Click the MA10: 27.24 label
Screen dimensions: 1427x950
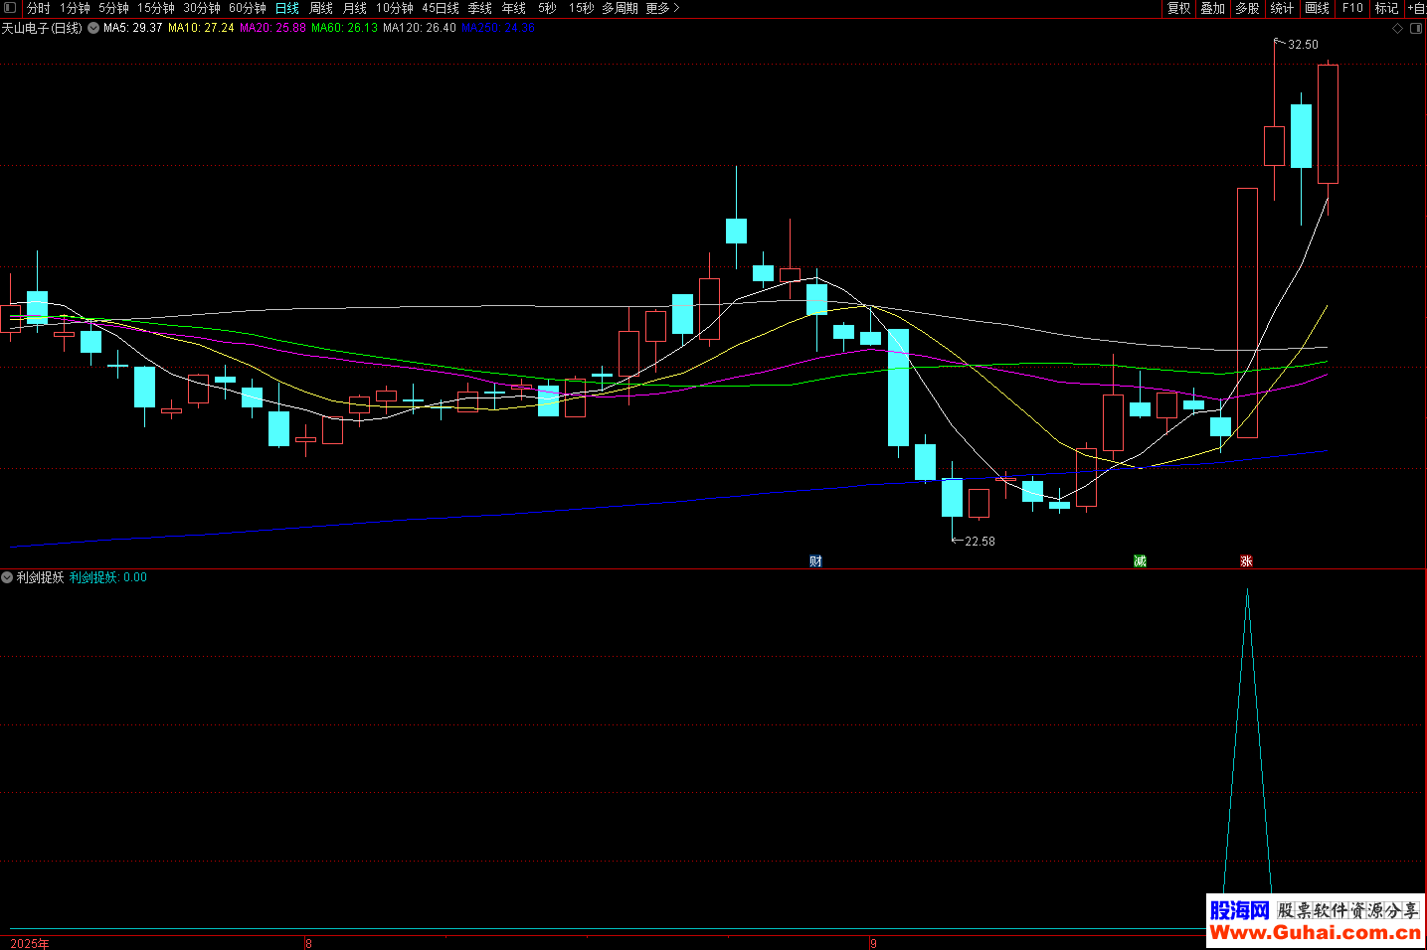201,28
